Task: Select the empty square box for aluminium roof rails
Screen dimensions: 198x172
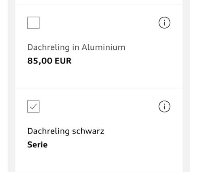Action: tap(33, 23)
